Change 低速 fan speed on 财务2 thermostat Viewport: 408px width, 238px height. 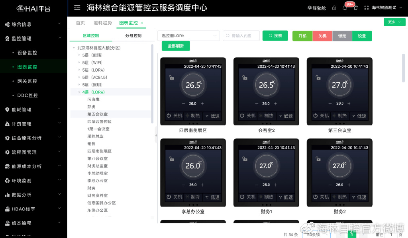click(359, 197)
